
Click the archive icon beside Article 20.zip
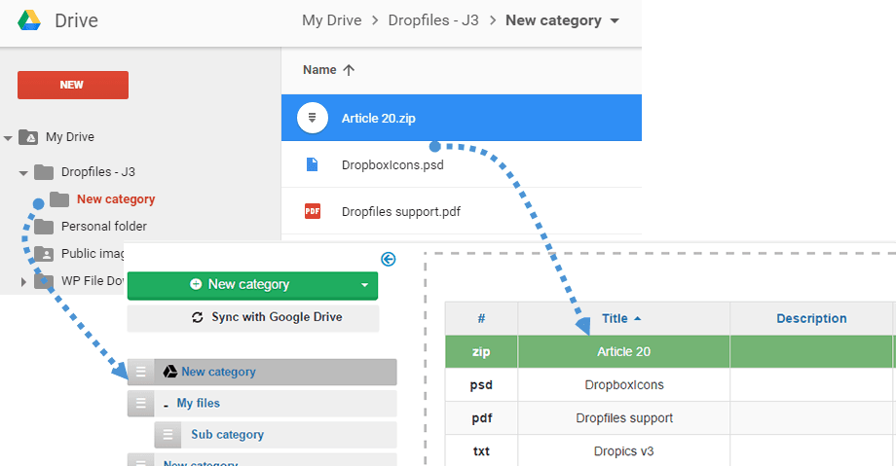[312, 119]
